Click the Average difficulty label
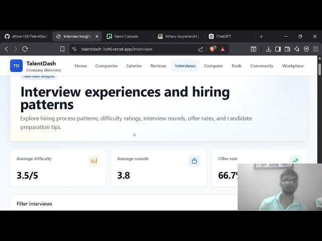Viewport: 322px width, 241px height. [x=34, y=159]
